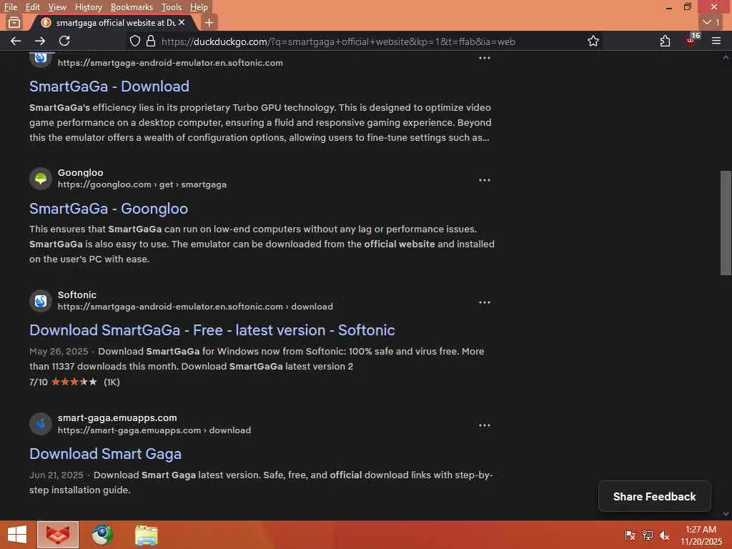Click the Goongloo site name

[x=80, y=172]
